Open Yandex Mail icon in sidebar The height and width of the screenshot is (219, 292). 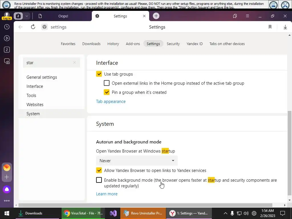[7, 168]
